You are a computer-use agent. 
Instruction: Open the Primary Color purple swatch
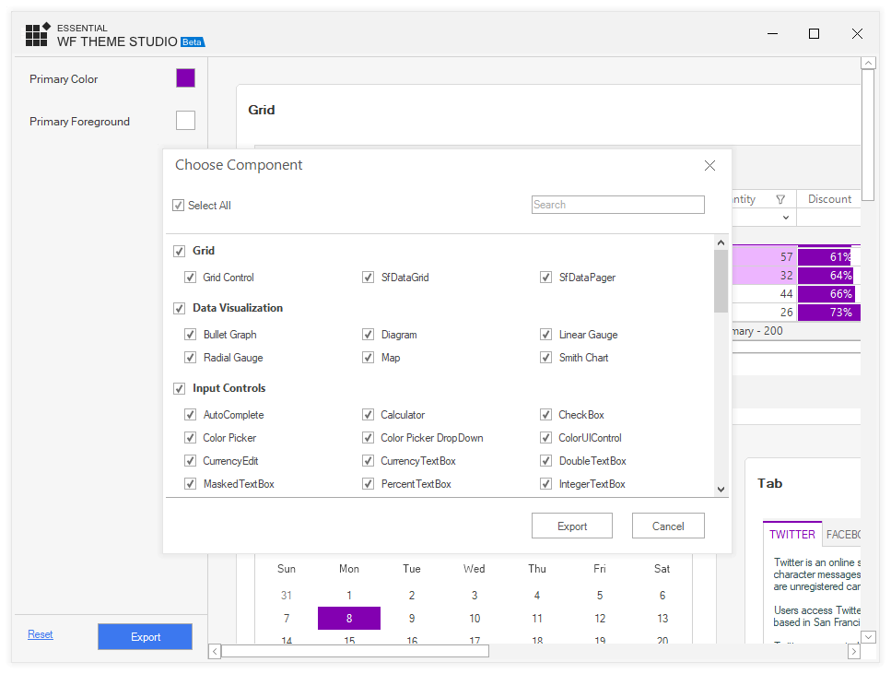tap(185, 78)
